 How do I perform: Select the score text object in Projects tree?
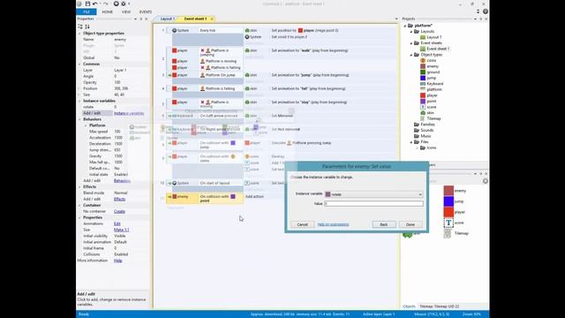428,107
